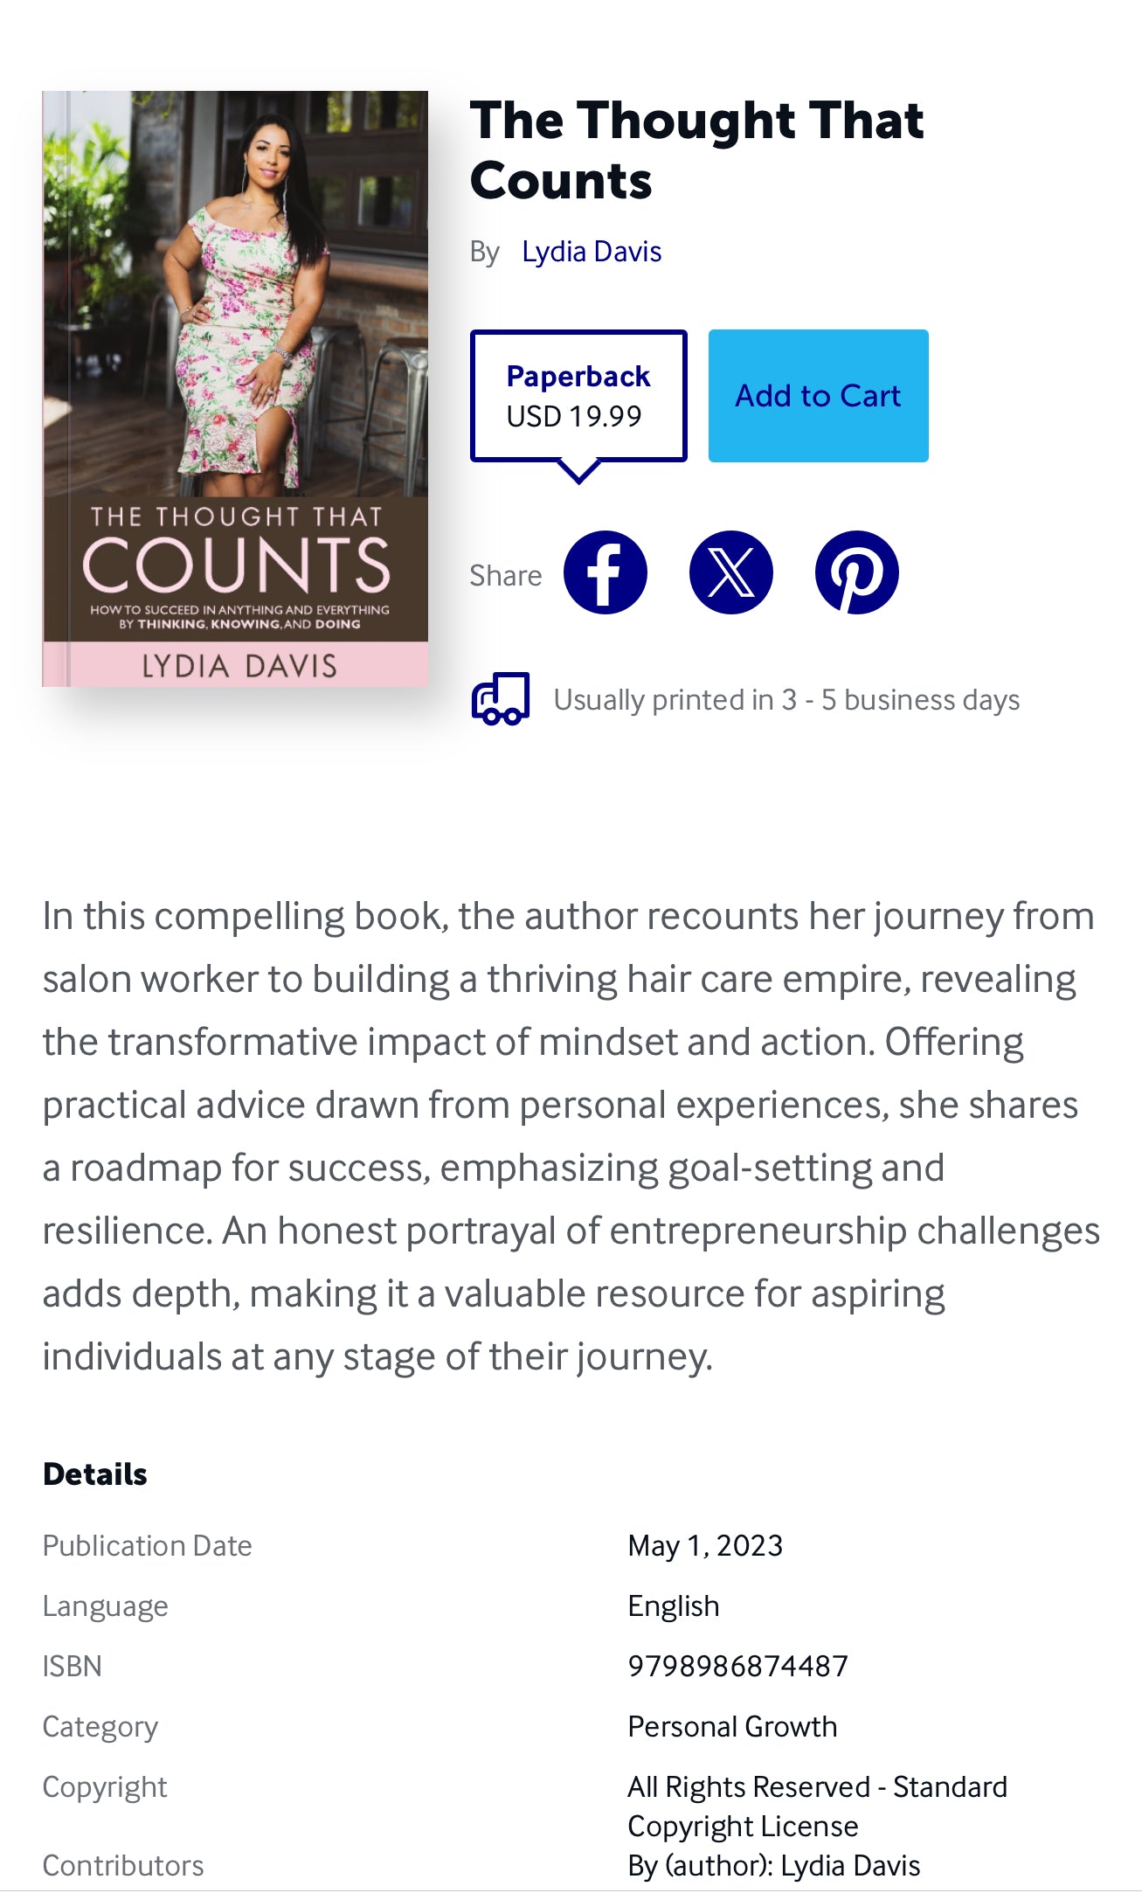The width and height of the screenshot is (1142, 1900).
Task: Share the book on Facebook
Action: [x=605, y=572]
